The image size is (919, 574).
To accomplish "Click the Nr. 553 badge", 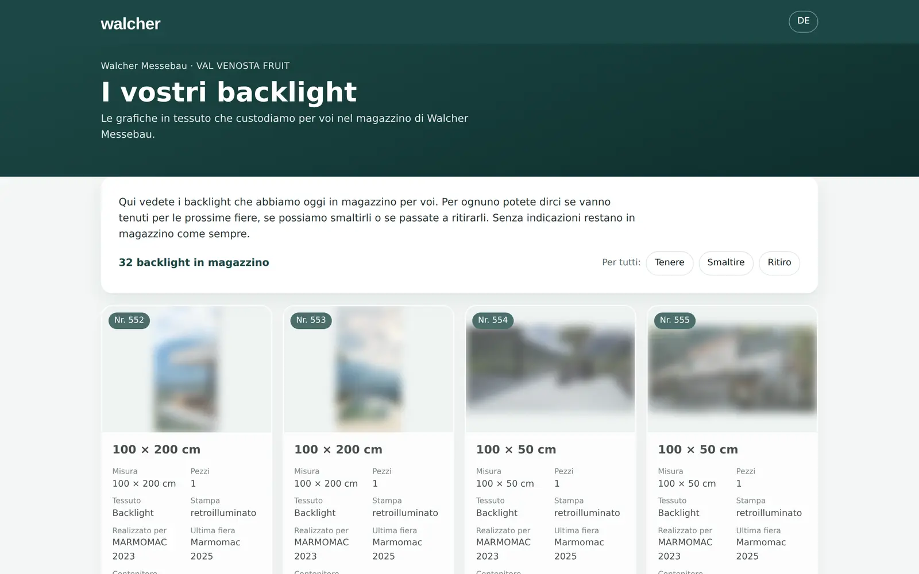I will [x=311, y=320].
